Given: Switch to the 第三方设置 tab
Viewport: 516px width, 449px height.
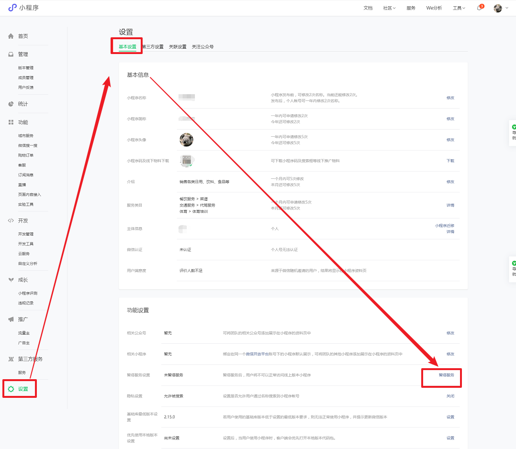Looking at the screenshot, I should pos(153,47).
